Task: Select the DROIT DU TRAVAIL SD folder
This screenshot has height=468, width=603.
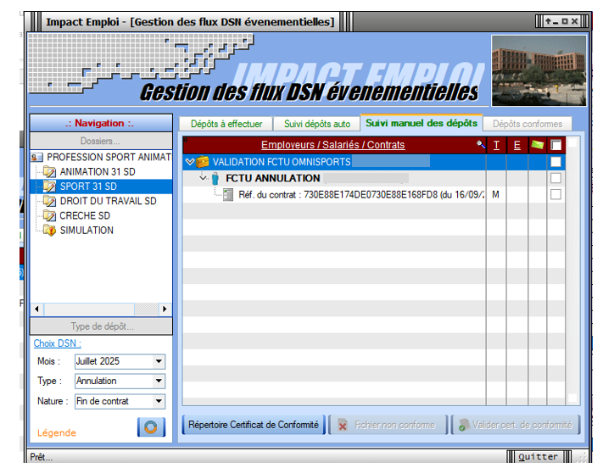Action: 108,201
